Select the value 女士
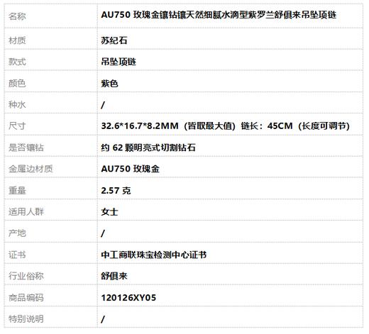Viewport: 369px width, 334px height. [x=109, y=212]
